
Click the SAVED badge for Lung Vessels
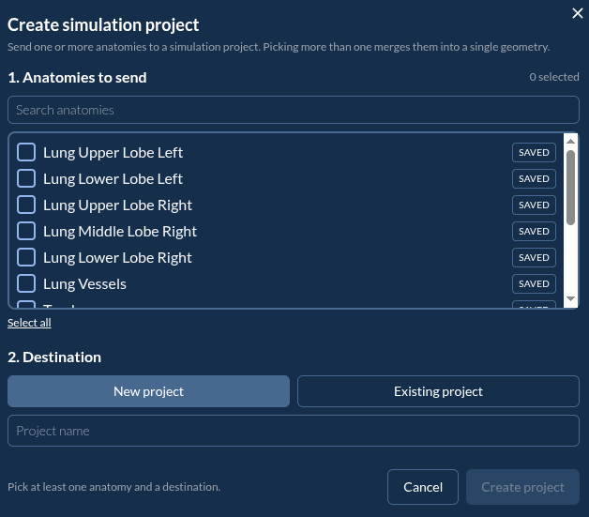534,283
